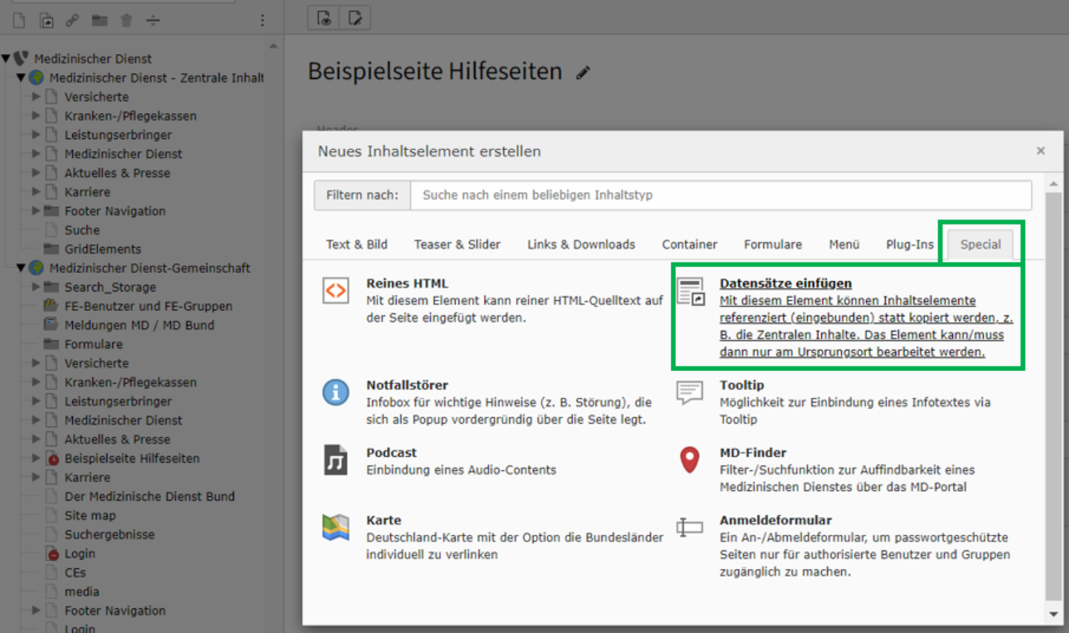Click the globe icon of Medizinischer Dienst-Gemeinschaft

[36, 268]
